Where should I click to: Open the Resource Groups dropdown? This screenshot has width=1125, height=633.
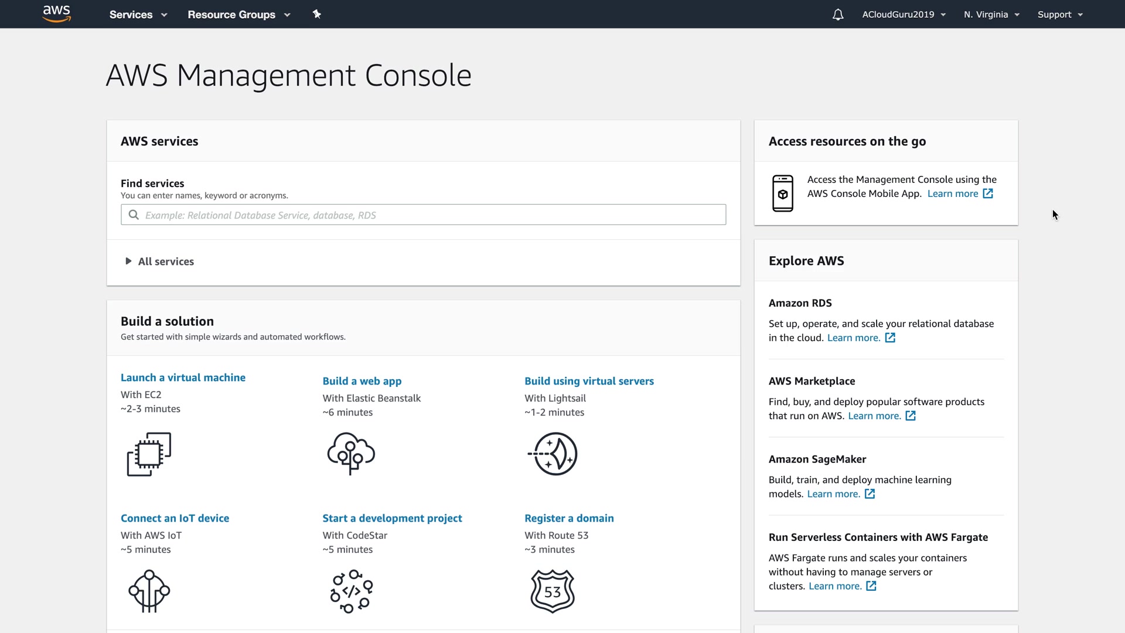(238, 15)
